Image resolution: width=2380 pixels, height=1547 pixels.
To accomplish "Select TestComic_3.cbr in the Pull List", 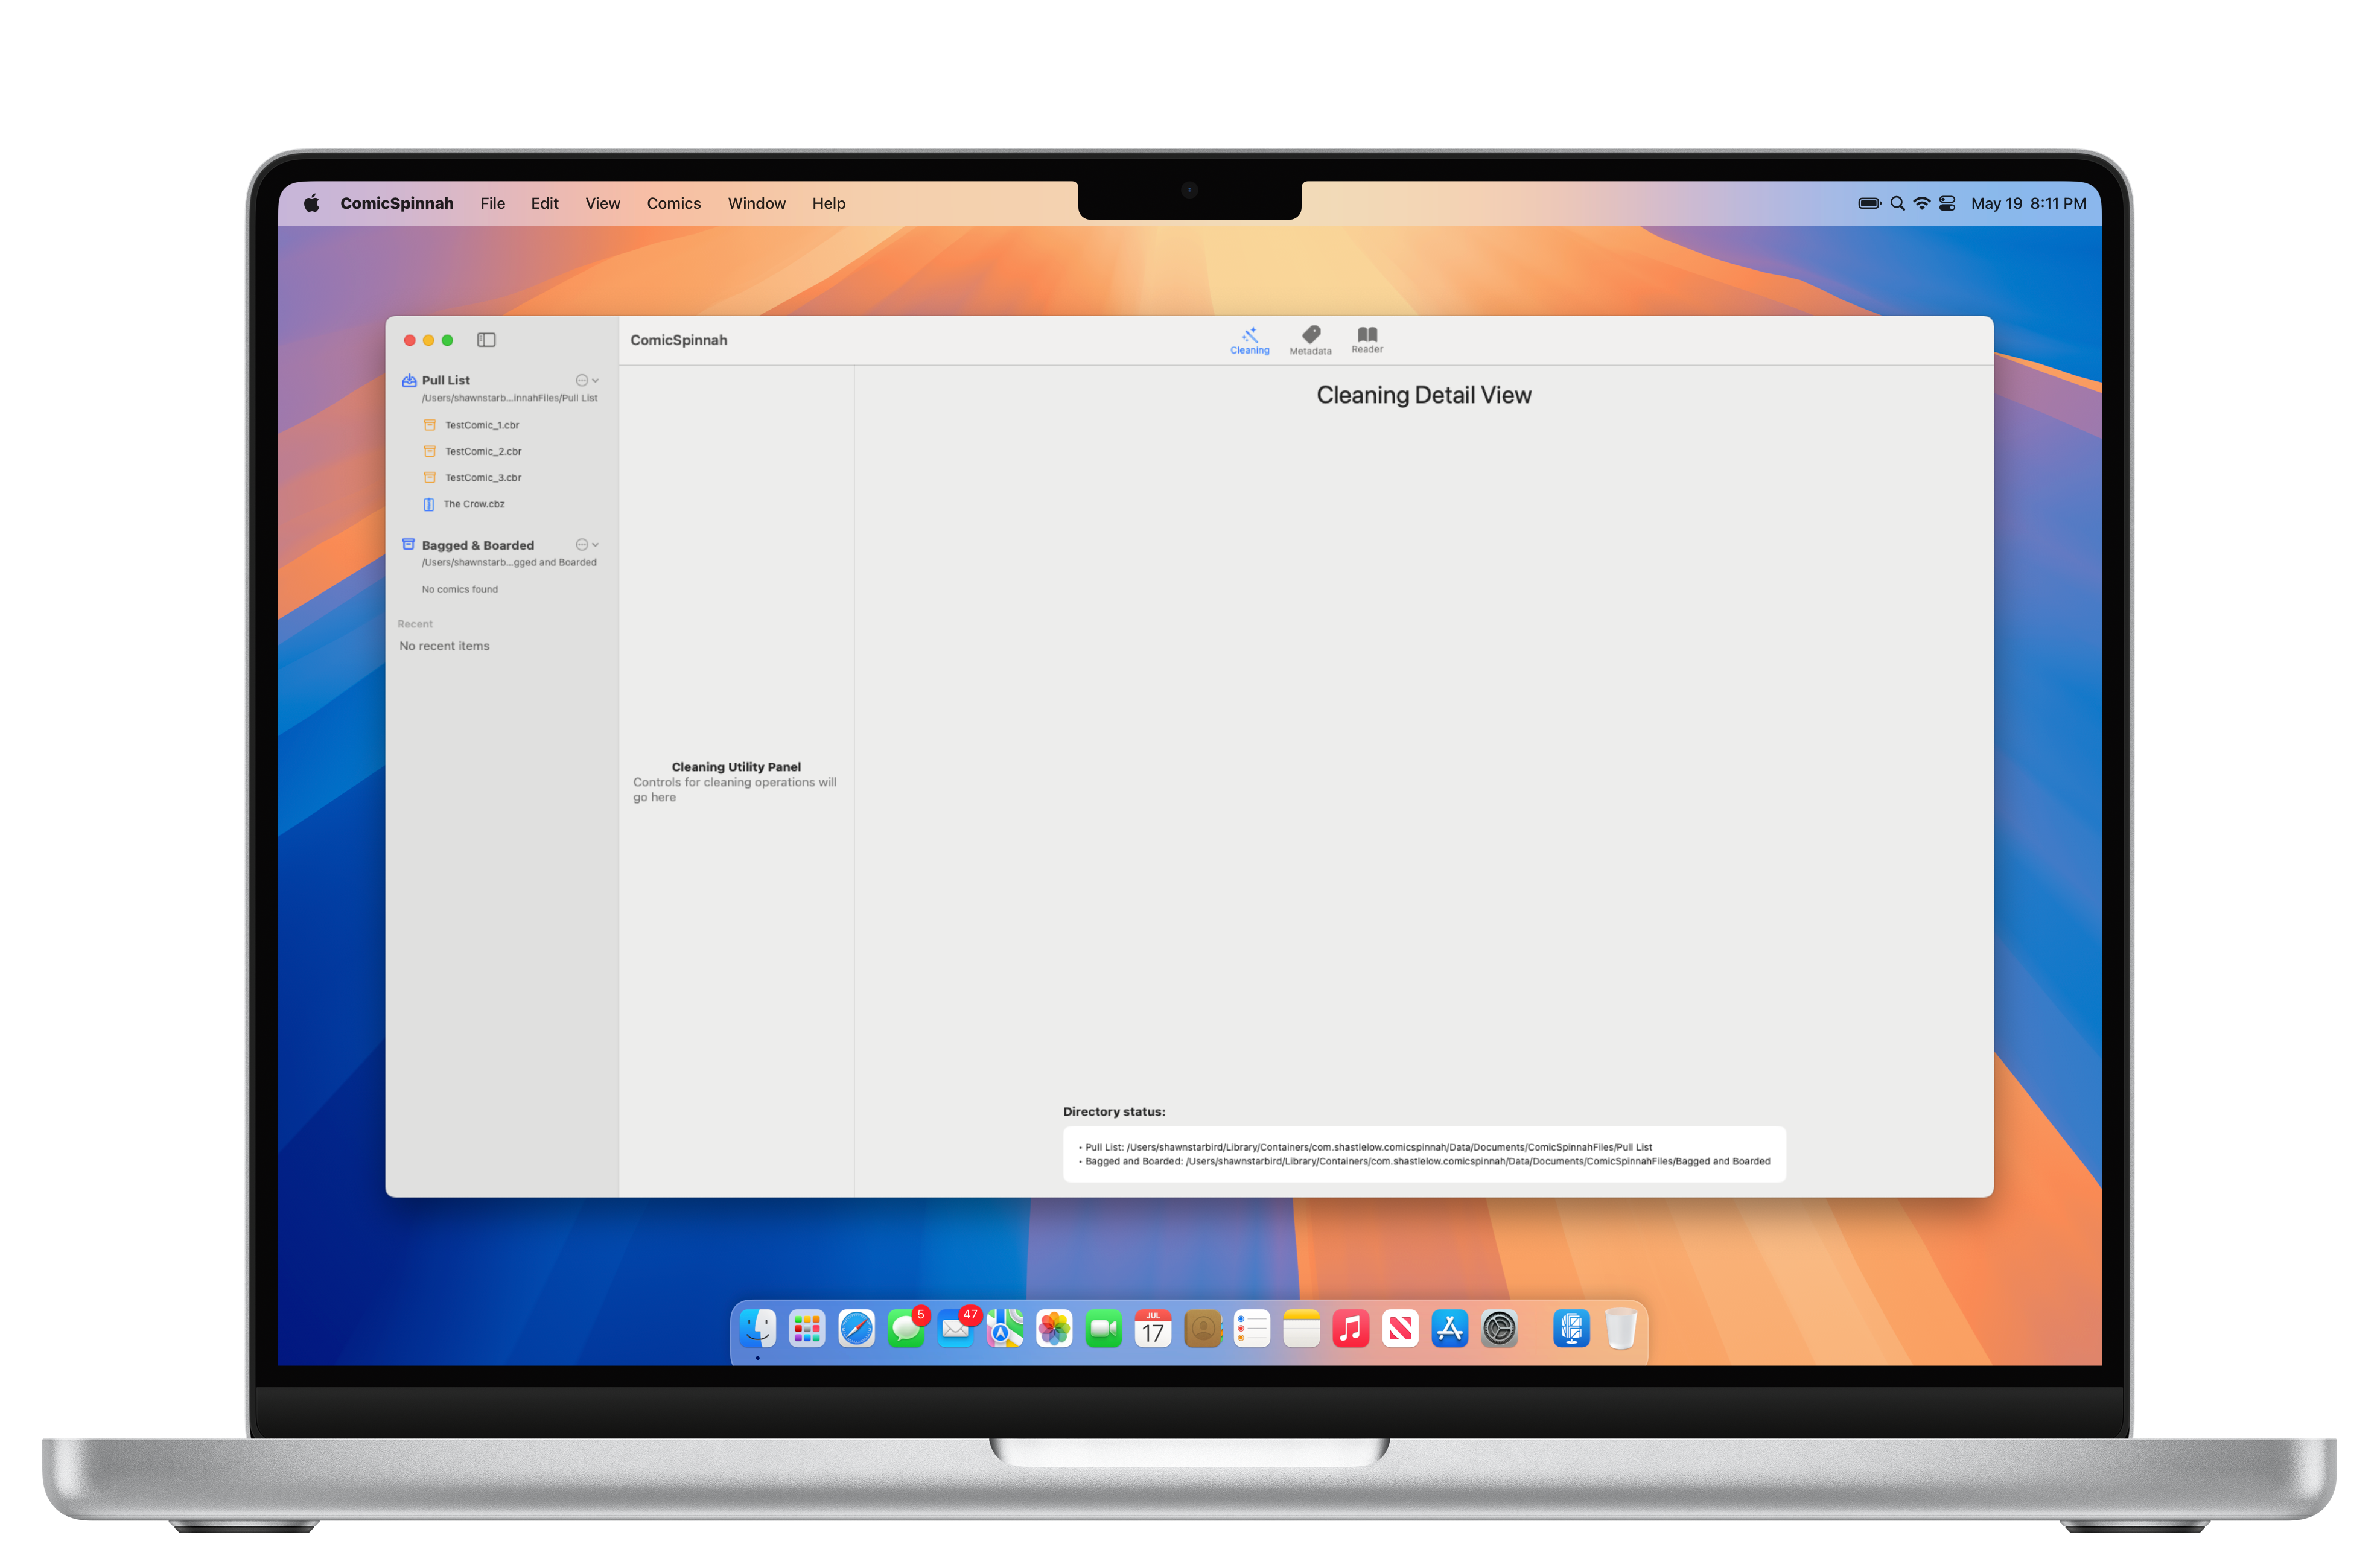I will [483, 477].
